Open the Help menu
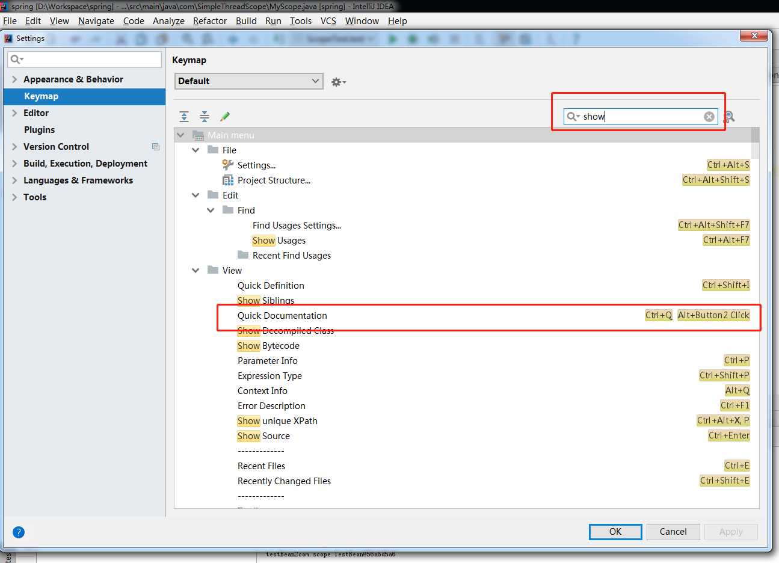Viewport: 779px width, 563px height. pos(398,20)
